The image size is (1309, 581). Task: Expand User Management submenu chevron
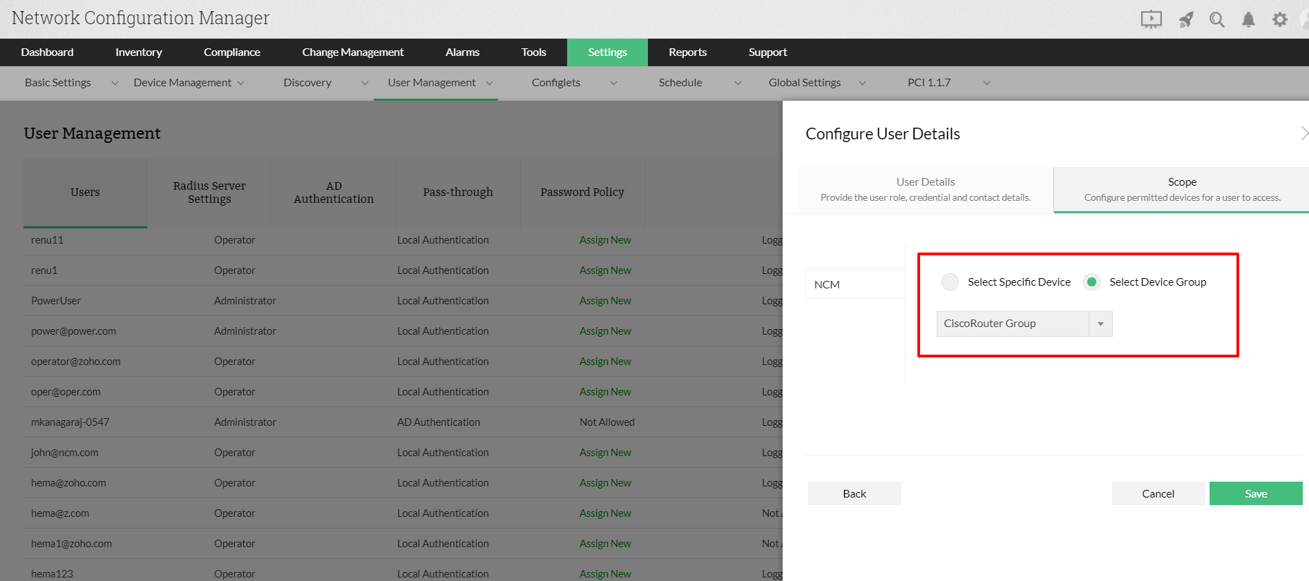490,83
